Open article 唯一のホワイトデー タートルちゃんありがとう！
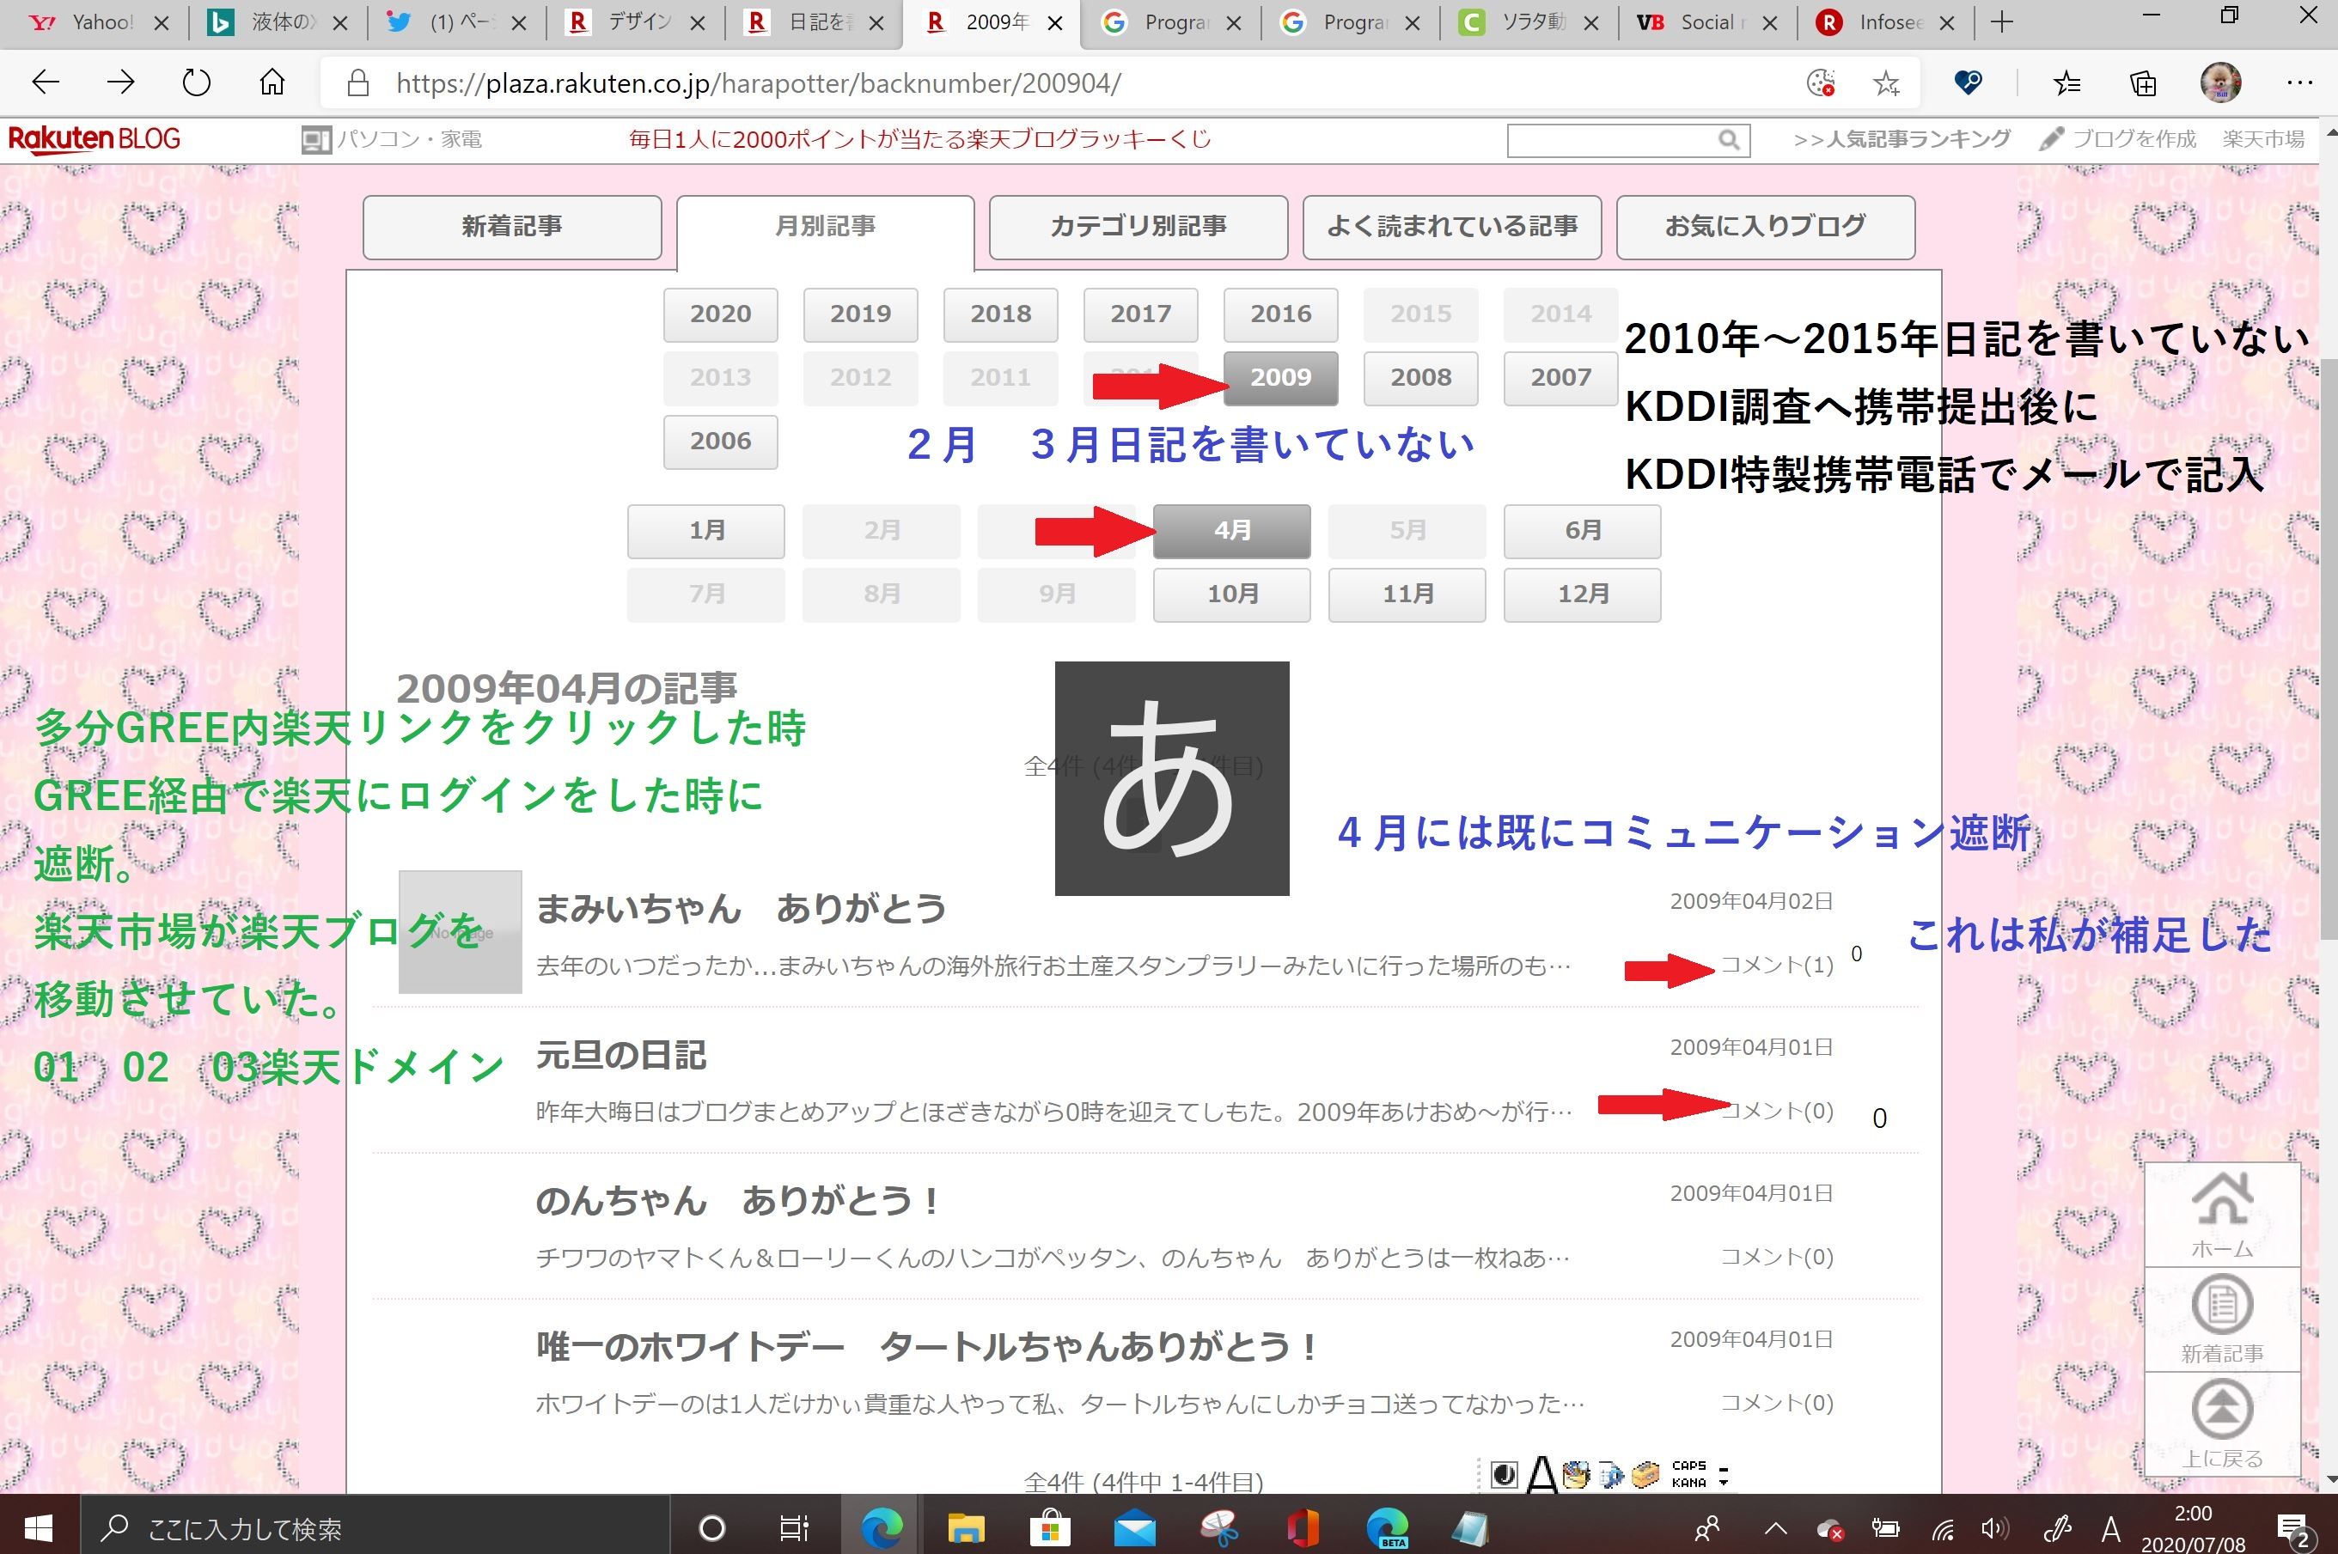The height and width of the screenshot is (1554, 2338). (x=928, y=1347)
